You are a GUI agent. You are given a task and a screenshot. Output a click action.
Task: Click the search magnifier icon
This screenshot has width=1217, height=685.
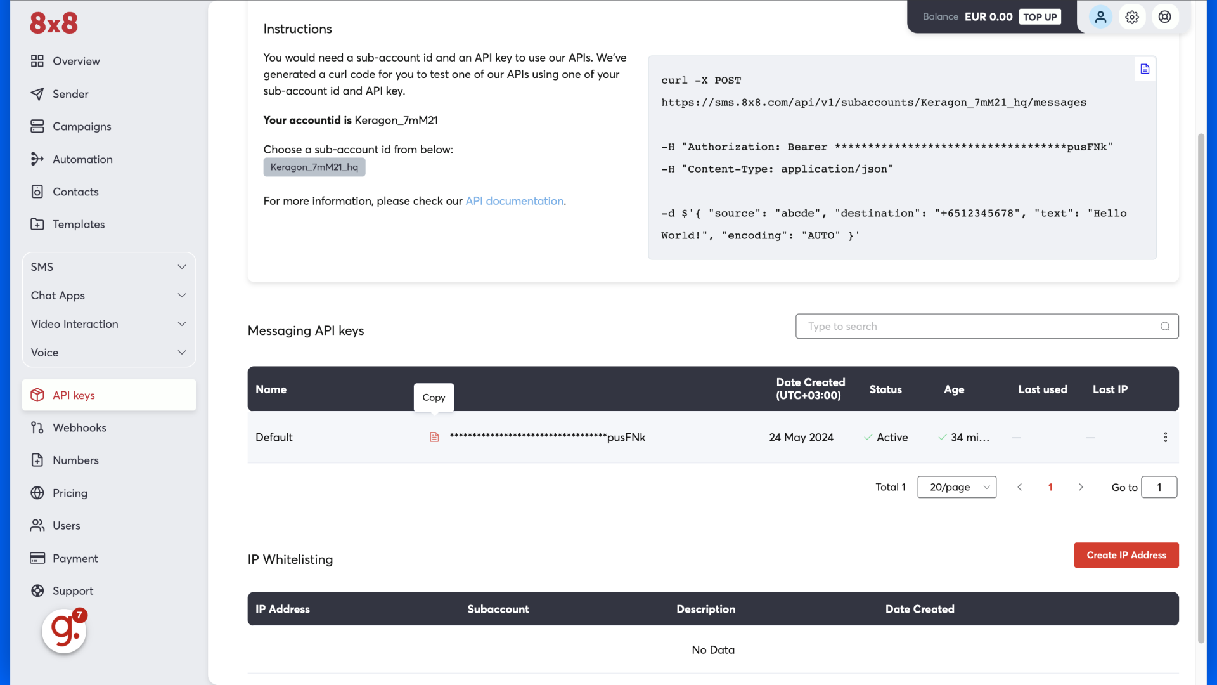pos(1164,327)
